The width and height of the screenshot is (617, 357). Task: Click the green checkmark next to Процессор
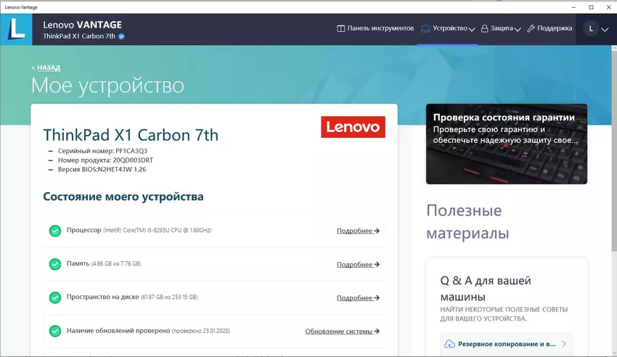(55, 231)
